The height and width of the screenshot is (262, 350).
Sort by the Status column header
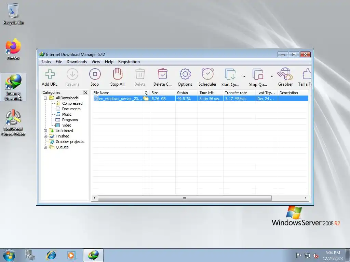tap(186, 93)
